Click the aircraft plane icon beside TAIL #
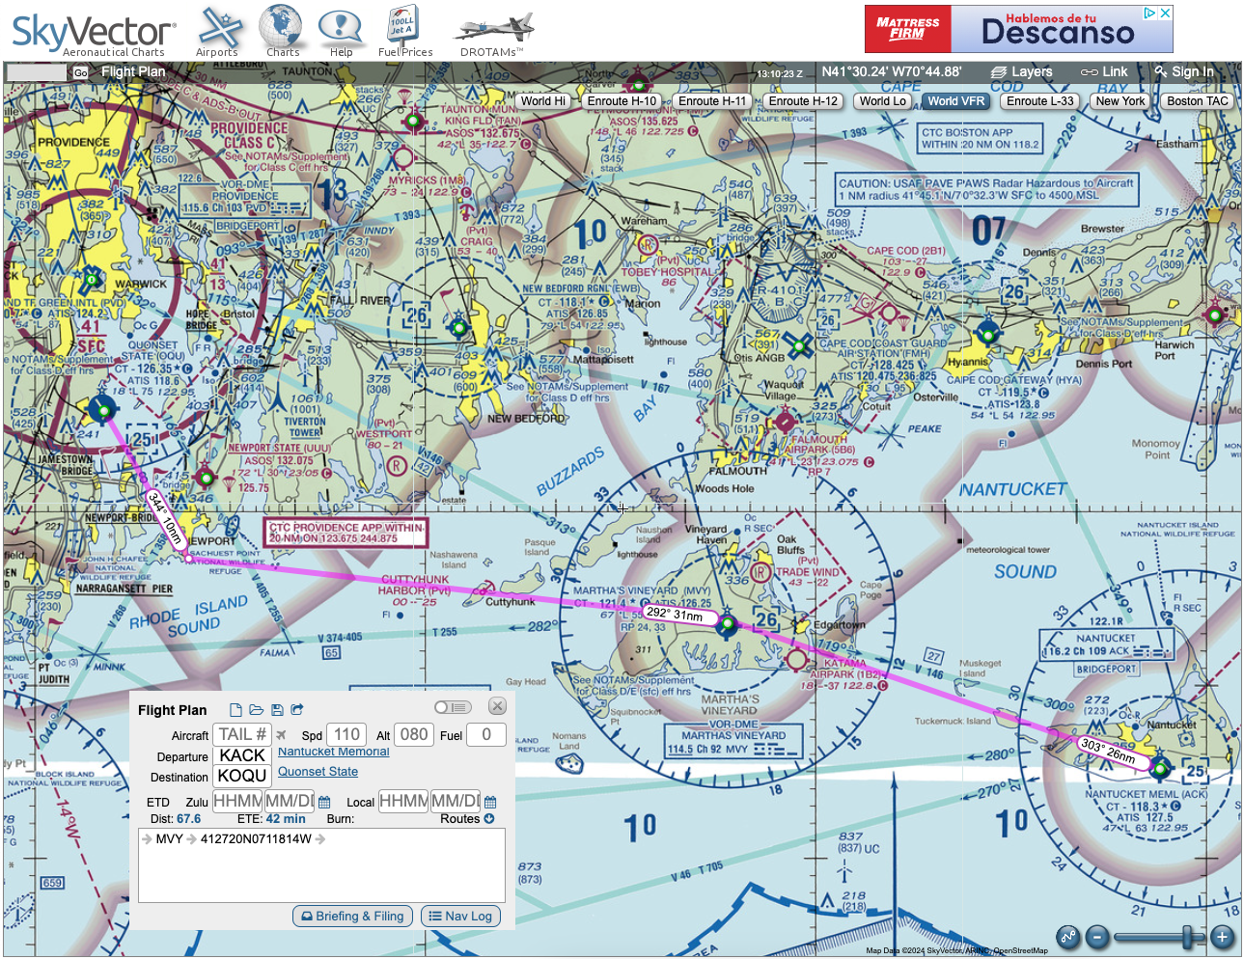 click(282, 735)
